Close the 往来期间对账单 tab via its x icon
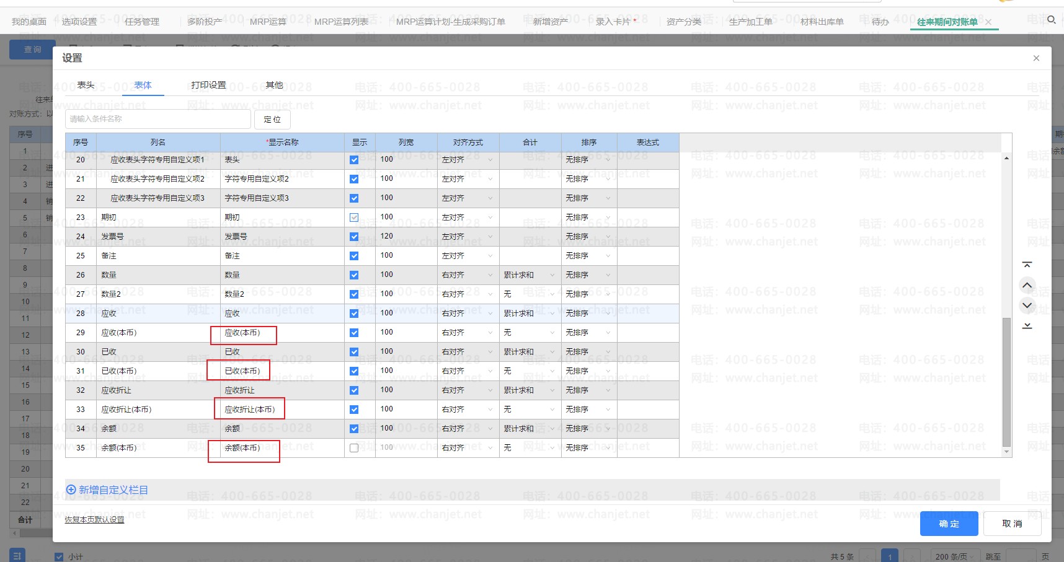 coord(988,22)
